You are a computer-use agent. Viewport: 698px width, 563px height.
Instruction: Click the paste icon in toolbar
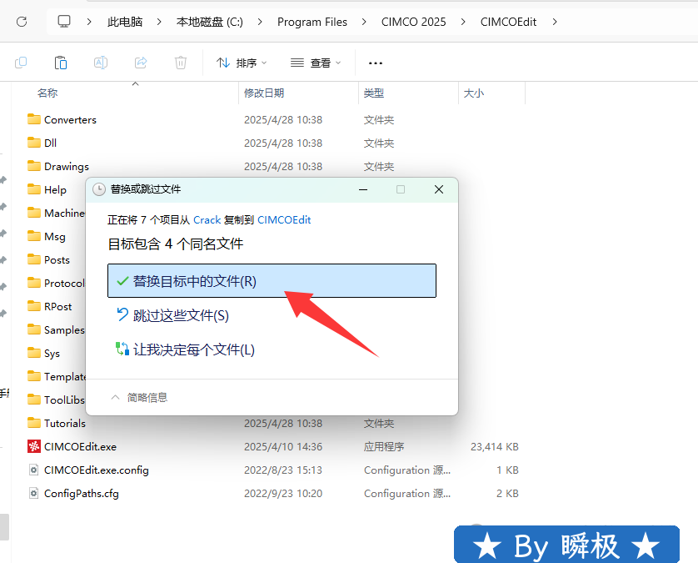(61, 63)
